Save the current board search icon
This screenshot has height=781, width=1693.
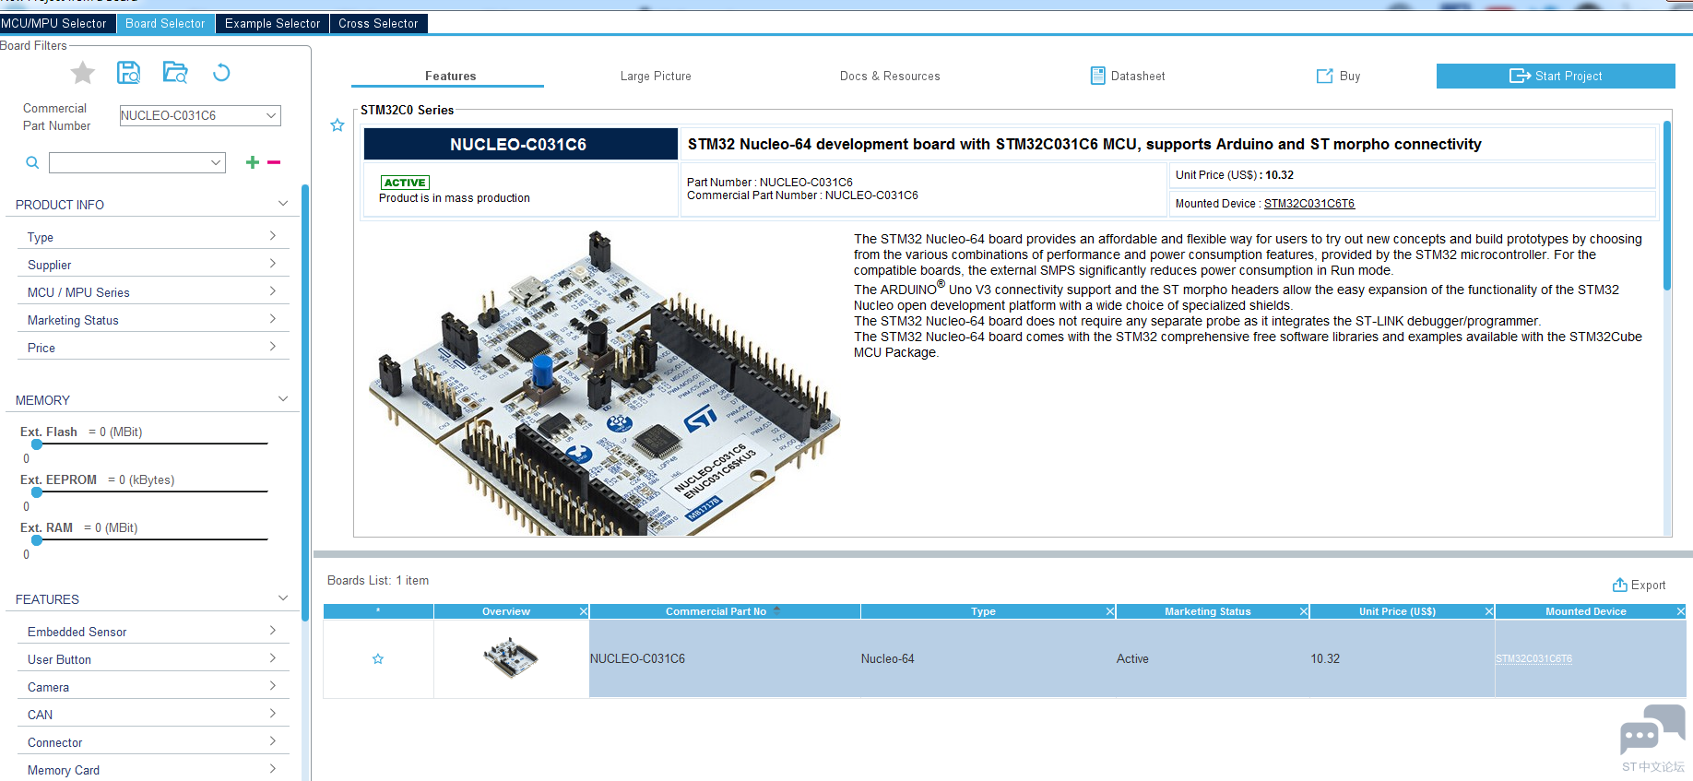point(129,72)
